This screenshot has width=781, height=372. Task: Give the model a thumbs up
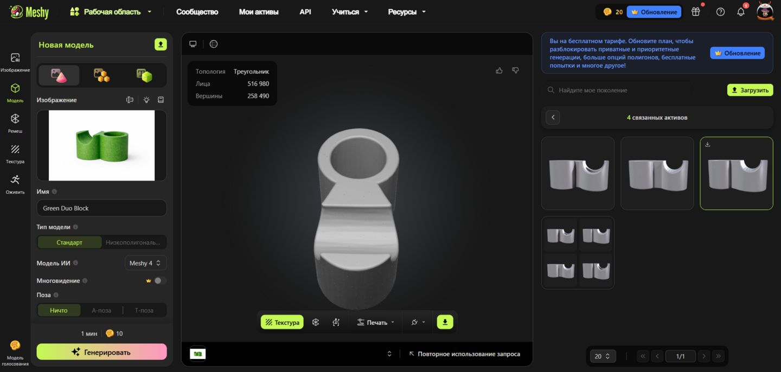499,70
